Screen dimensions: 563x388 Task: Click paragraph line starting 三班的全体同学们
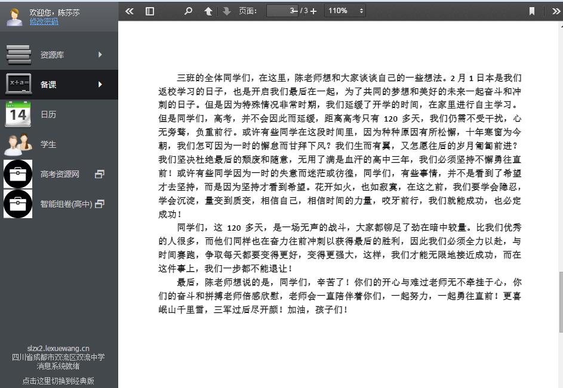pyautogui.click(x=349, y=78)
